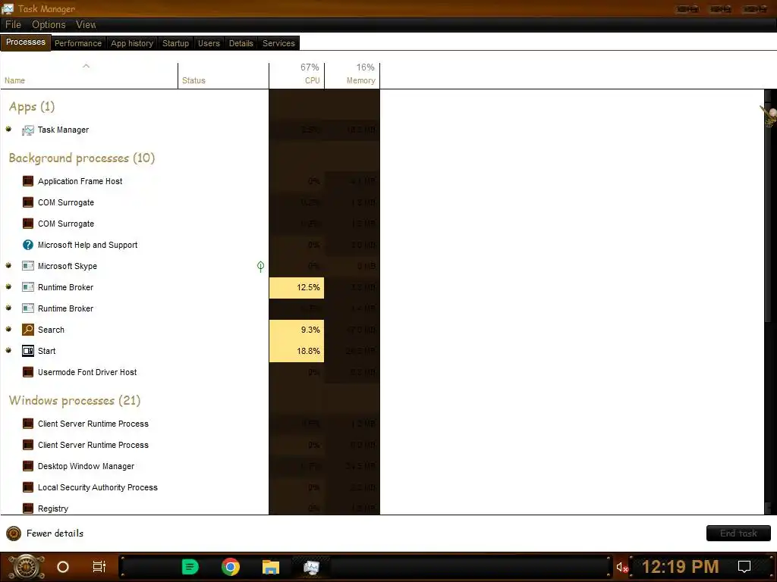Viewport: 777px width, 582px height.
Task: Open the green notes app on taskbar
Action: click(190, 567)
